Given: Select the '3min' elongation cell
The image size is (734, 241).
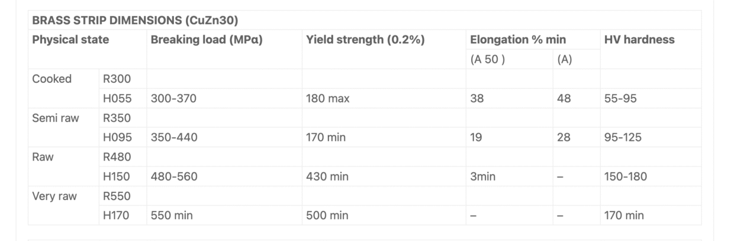Looking at the screenshot, I should (483, 177).
